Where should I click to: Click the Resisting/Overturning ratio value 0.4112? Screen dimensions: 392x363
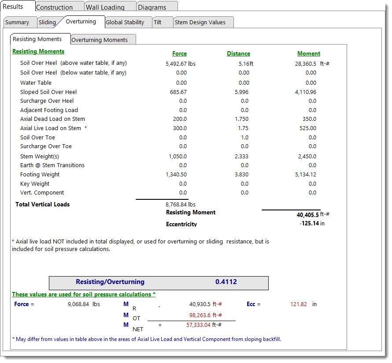click(x=226, y=282)
